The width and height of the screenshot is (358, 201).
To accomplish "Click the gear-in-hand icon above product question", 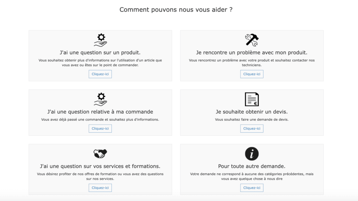I will pyautogui.click(x=100, y=40).
